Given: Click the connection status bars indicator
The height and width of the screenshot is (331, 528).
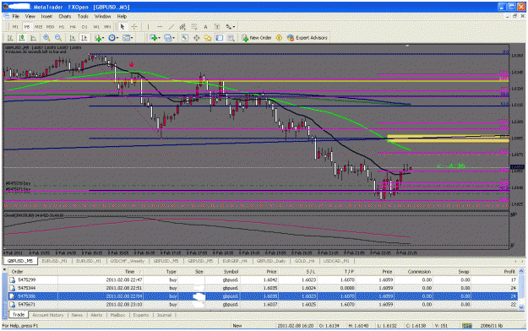Looking at the screenshot, I should (x=466, y=326).
